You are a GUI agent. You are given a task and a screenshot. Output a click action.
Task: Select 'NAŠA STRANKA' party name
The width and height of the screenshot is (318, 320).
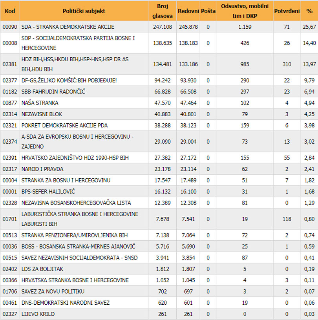coord(40,102)
